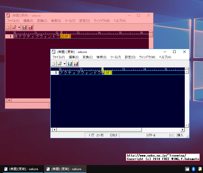Click CRLF line ending status field

[114, 135]
